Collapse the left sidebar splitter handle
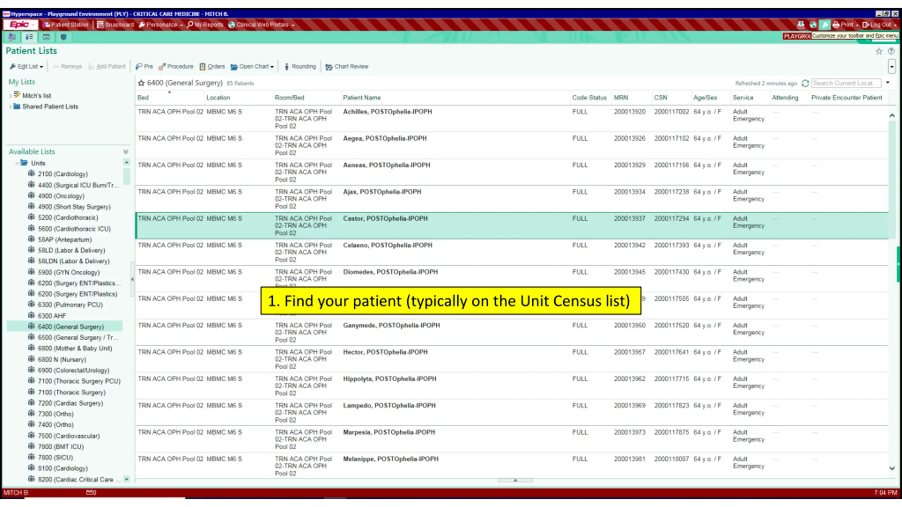 point(132,280)
